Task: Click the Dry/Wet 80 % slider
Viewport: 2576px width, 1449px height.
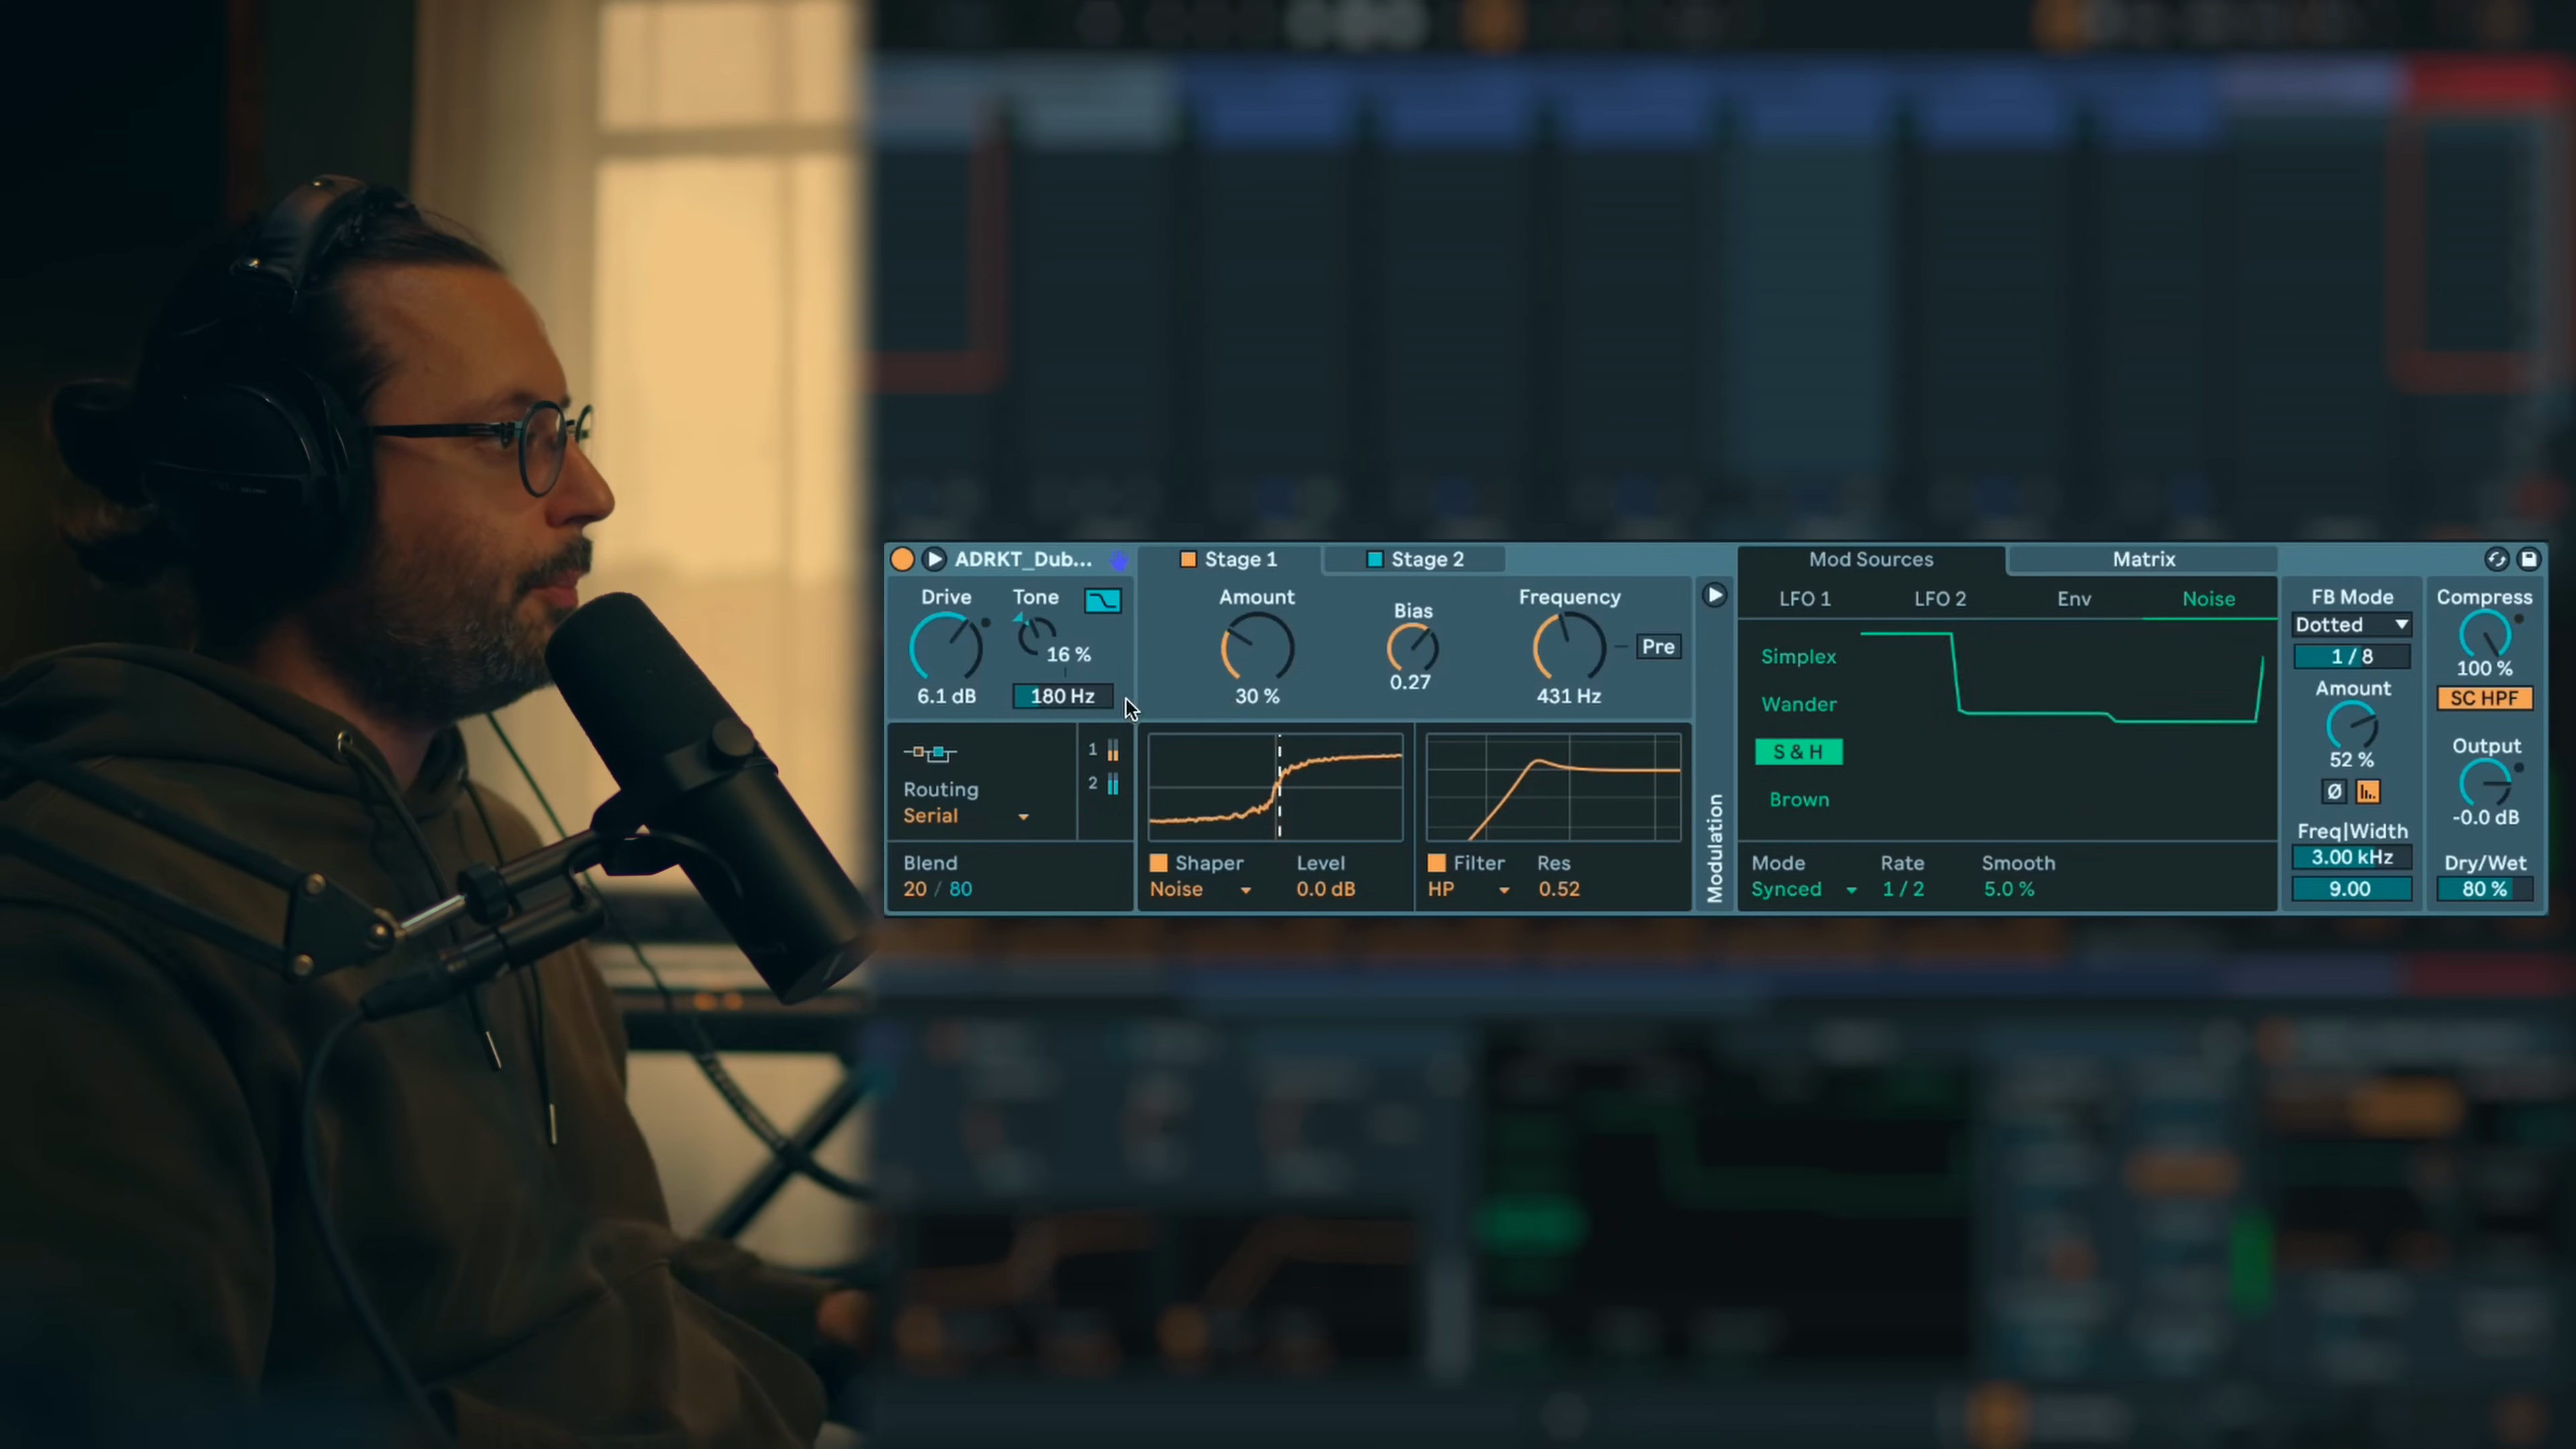Action: coord(2484,889)
